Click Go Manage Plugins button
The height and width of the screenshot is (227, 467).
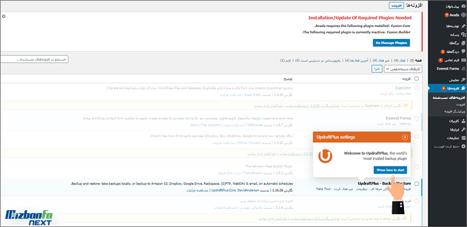pyautogui.click(x=391, y=43)
